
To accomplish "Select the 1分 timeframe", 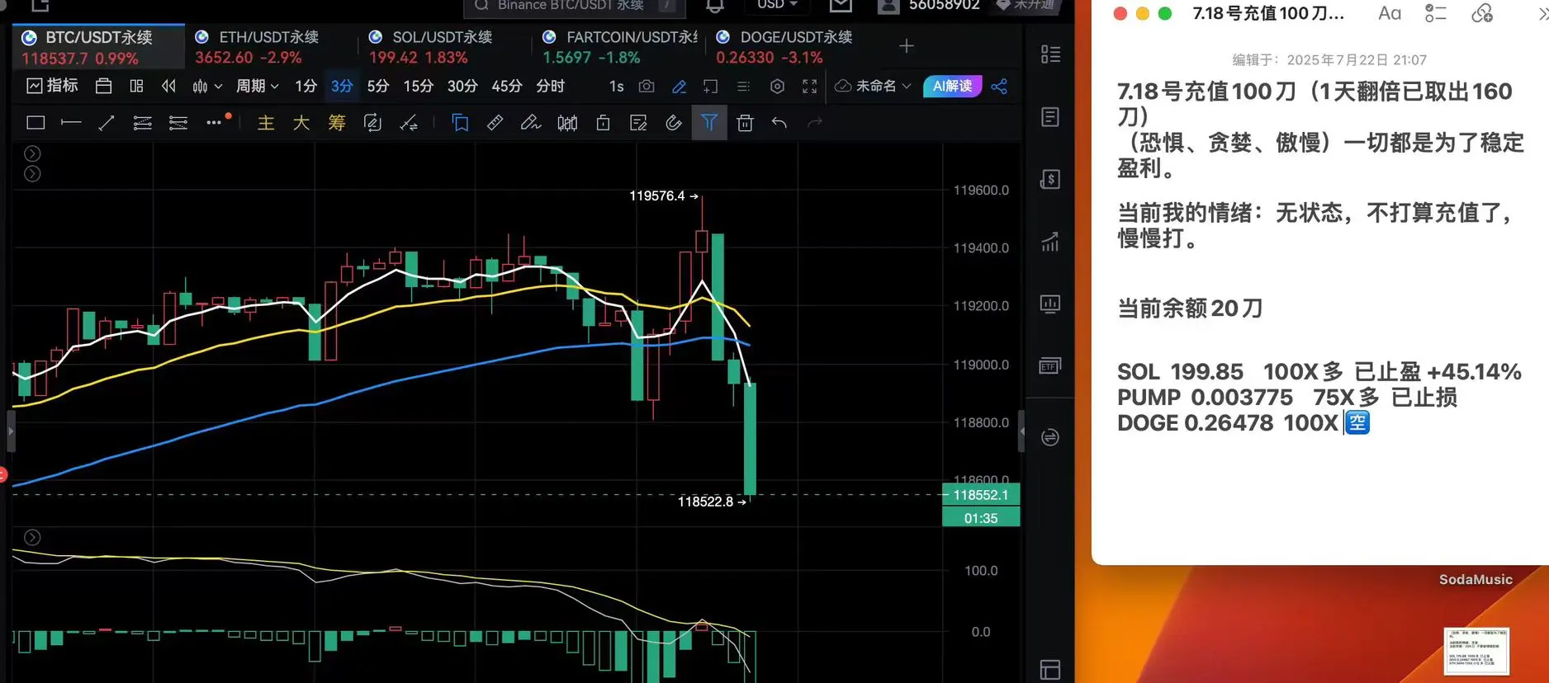I will point(306,86).
